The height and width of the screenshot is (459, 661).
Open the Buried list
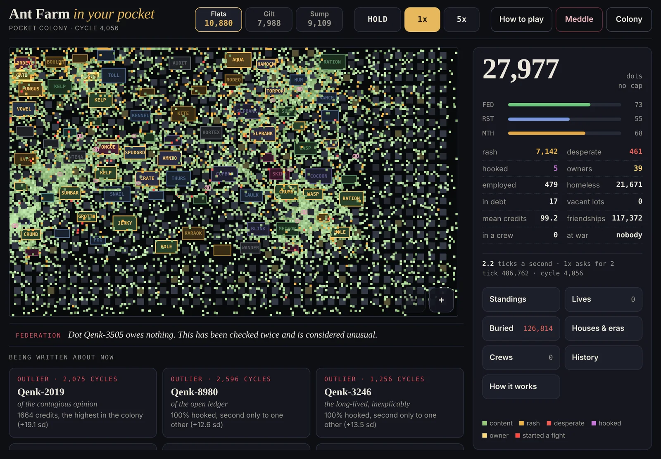(x=521, y=329)
